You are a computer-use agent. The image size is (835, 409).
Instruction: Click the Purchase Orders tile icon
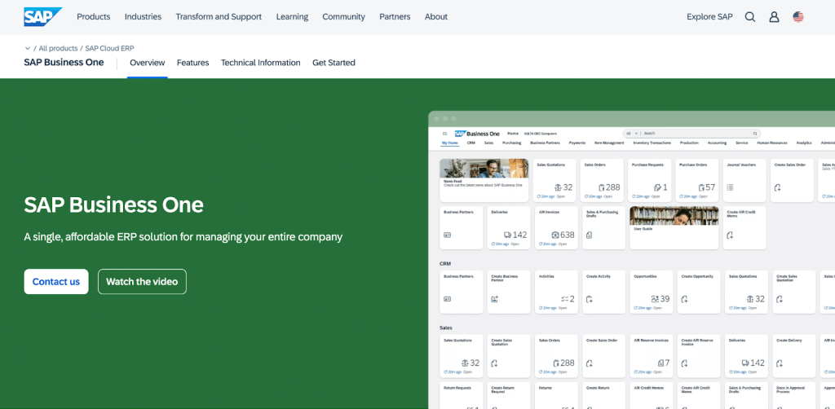pos(701,187)
